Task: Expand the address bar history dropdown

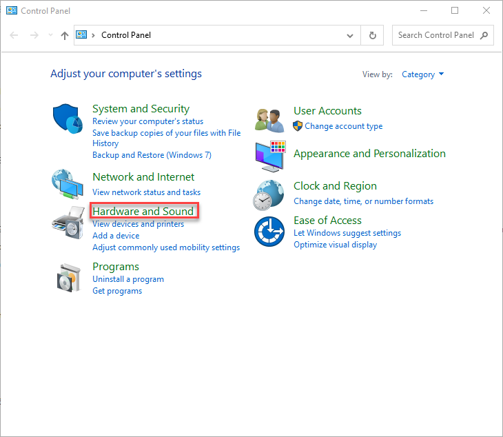Action: coord(350,36)
